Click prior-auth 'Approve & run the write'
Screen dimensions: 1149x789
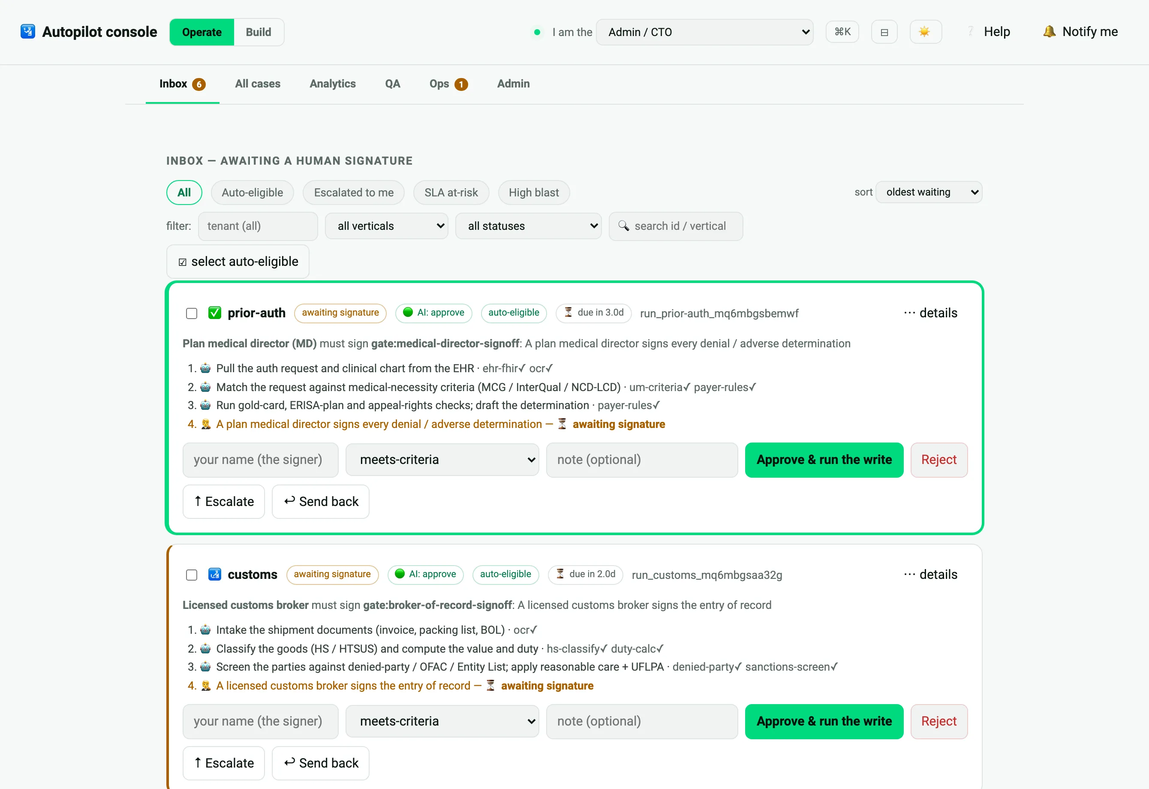[x=824, y=460]
